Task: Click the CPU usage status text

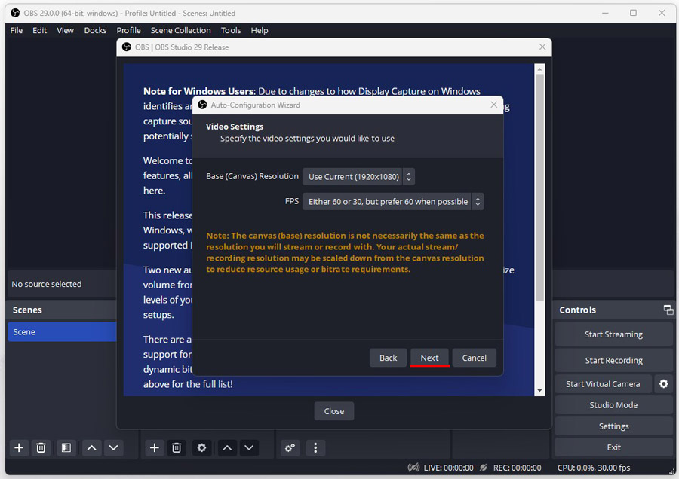Action: coord(593,468)
